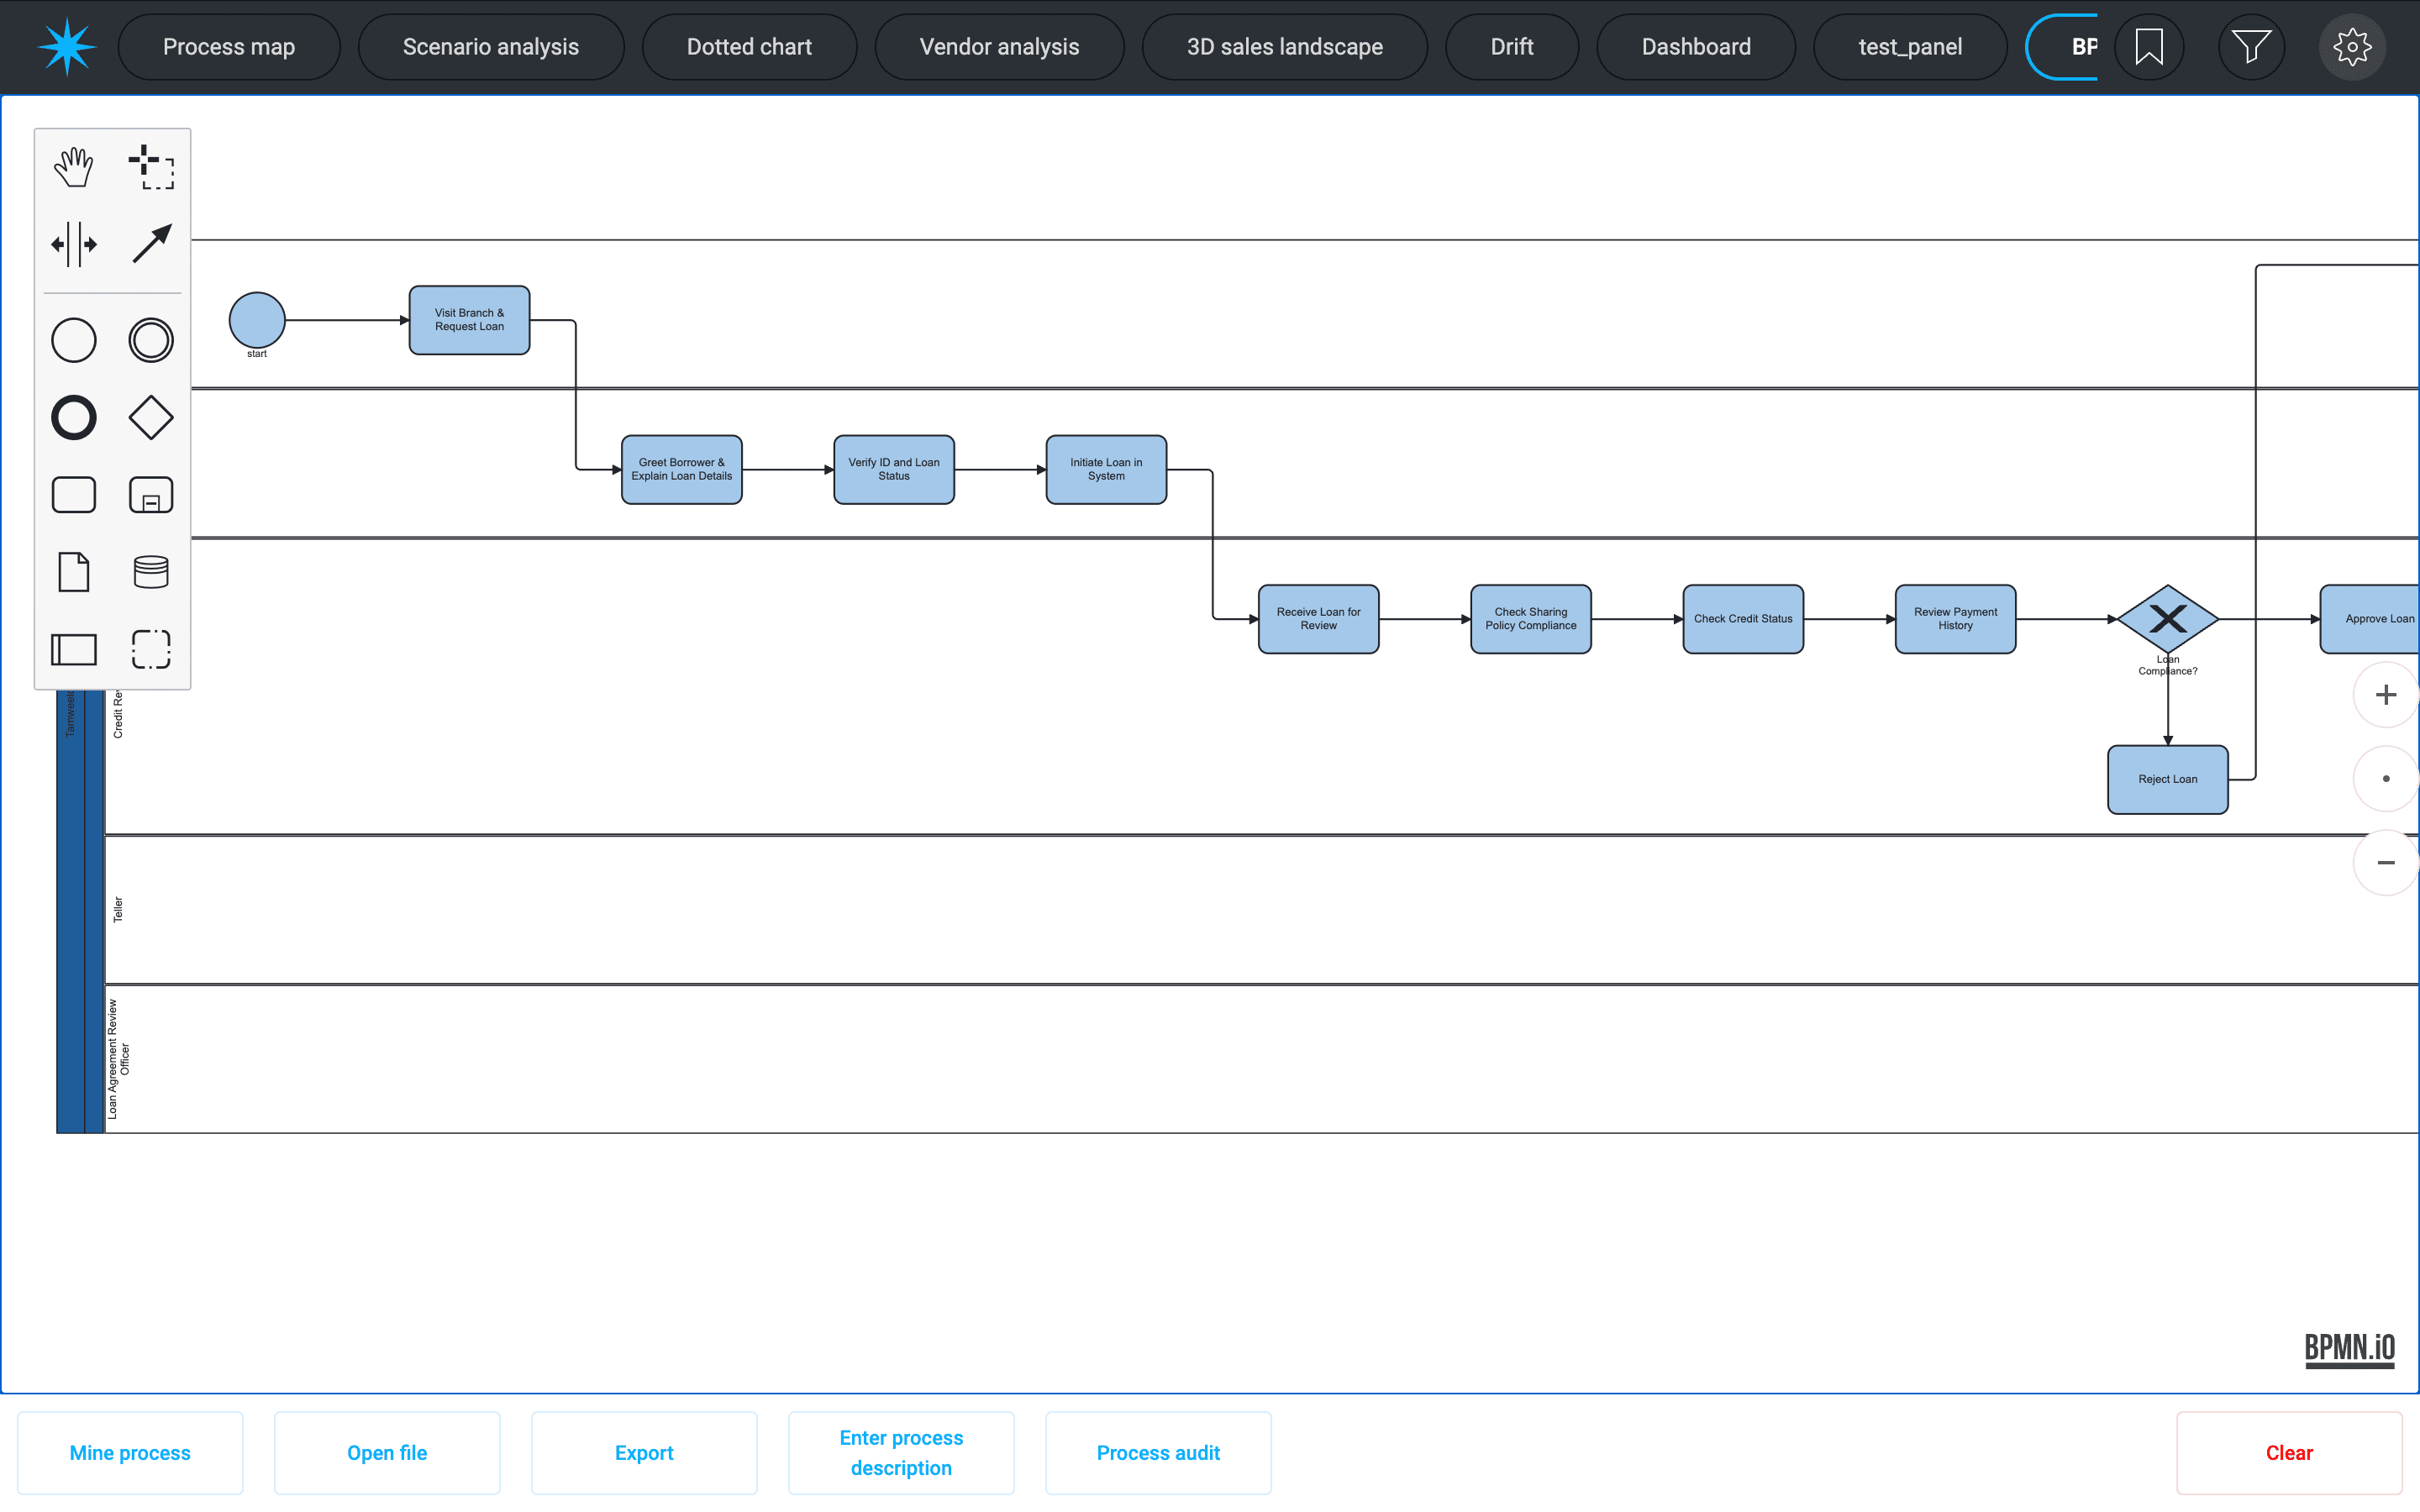The width and height of the screenshot is (2420, 1512).
Task: Create a Data Store Reference
Action: coord(151,572)
